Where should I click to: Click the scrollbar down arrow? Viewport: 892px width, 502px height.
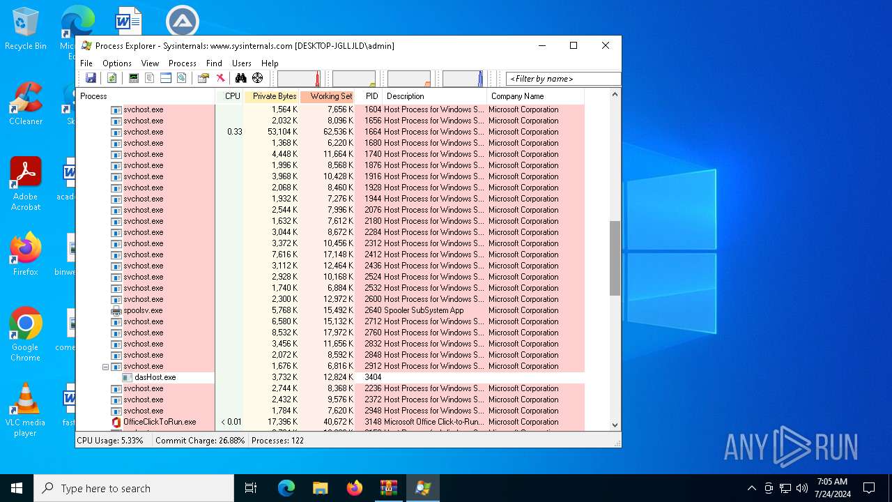[x=615, y=425]
